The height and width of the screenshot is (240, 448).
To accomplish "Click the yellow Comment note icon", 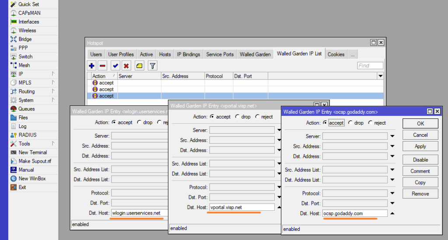I will click(x=139, y=66).
